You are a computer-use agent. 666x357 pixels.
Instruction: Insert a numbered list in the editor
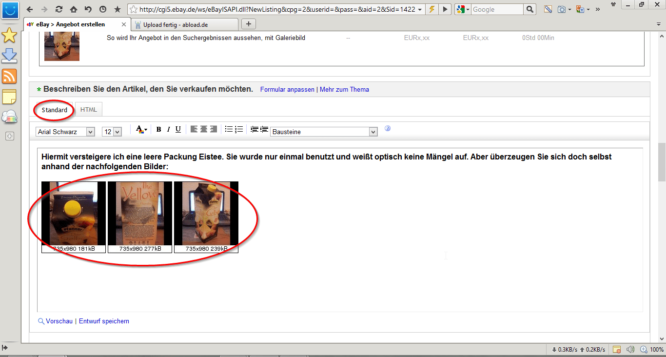[x=239, y=129]
